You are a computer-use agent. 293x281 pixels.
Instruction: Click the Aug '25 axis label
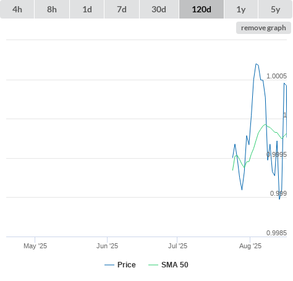(x=250, y=246)
